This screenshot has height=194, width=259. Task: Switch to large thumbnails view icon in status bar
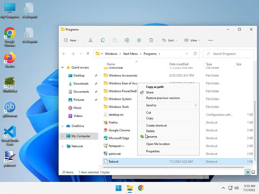[x=253, y=172]
